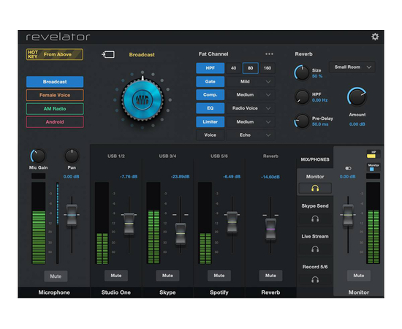The height and width of the screenshot is (329, 402).
Task: Select the Female Voice preset
Action: click(55, 95)
